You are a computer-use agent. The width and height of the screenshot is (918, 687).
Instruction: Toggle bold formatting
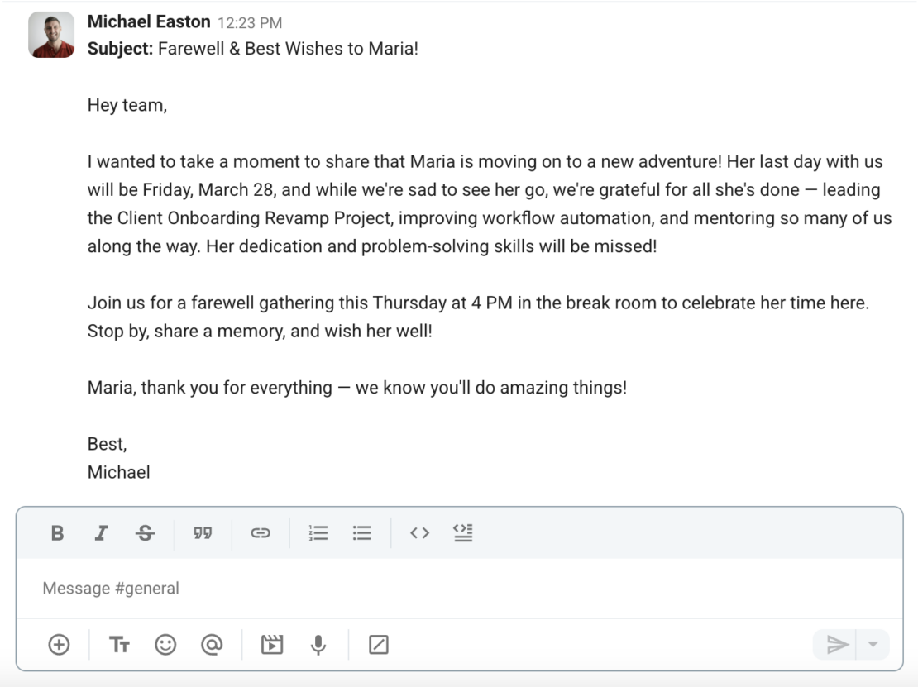pyautogui.click(x=57, y=533)
